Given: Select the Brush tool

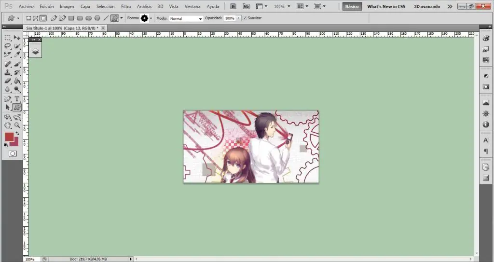Looking at the screenshot, I should point(17,64).
